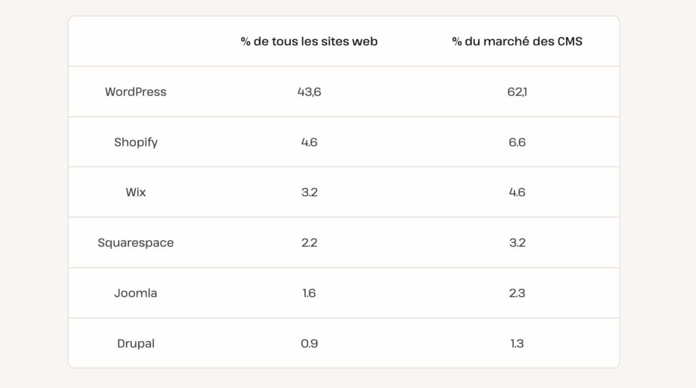Viewport: 696px width, 388px height.
Task: Select Drupal's 0.9 all-websites value
Action: pos(309,343)
